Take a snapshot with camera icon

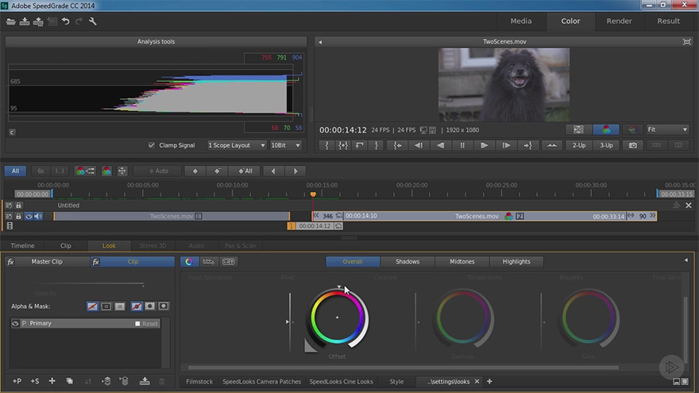tap(632, 145)
